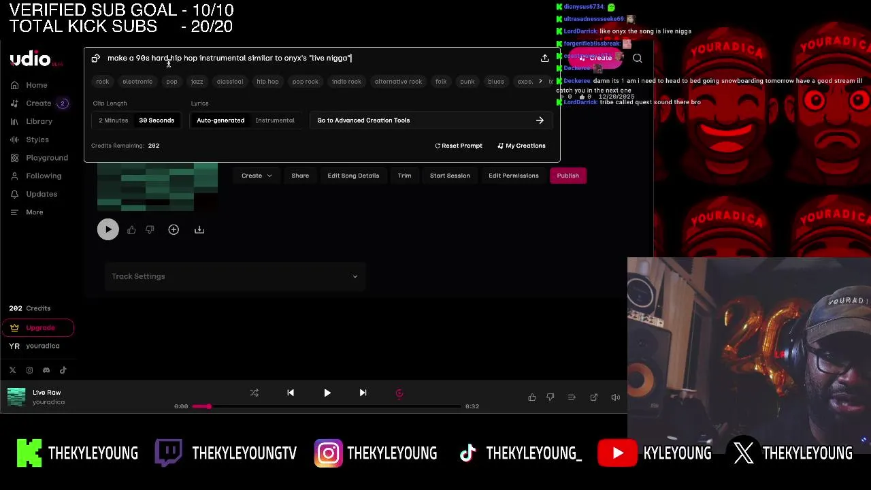The height and width of the screenshot is (490, 871).
Task: Click the search magnifier icon
Action: pos(638,59)
